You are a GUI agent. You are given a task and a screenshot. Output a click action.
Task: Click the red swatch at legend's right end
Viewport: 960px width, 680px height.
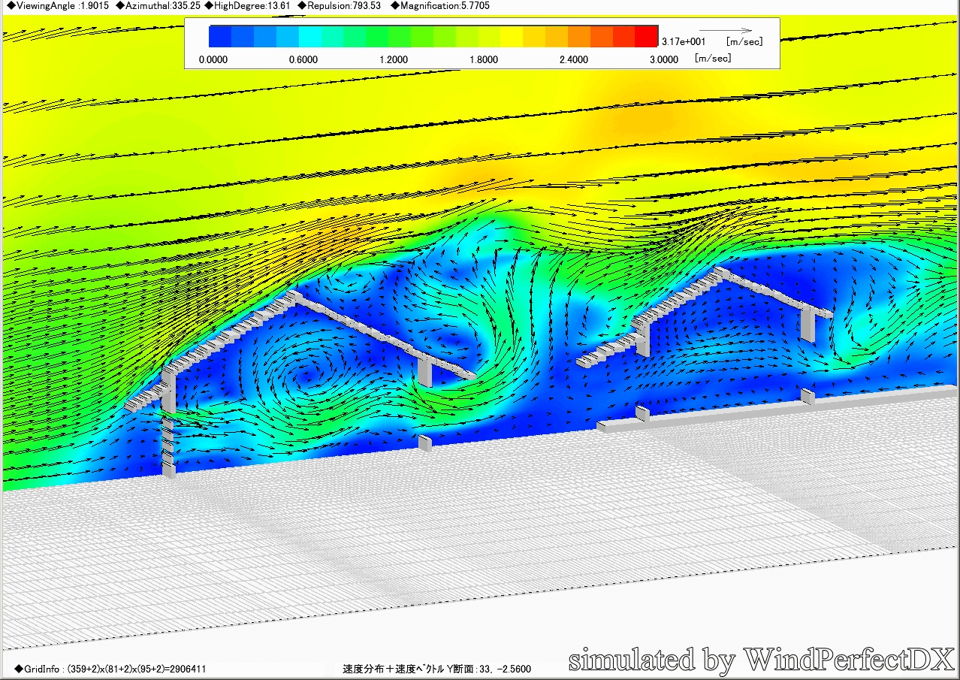[646, 36]
